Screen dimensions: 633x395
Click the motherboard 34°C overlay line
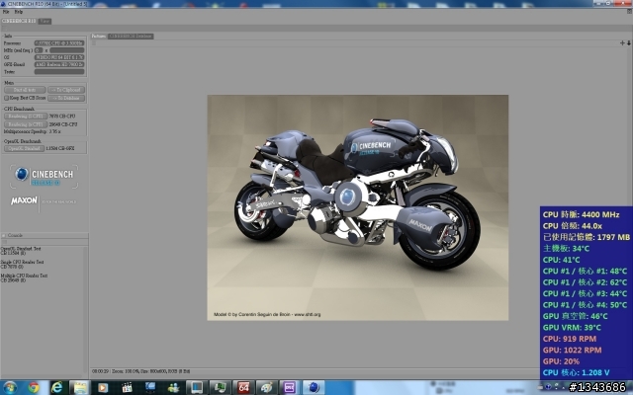click(566, 249)
